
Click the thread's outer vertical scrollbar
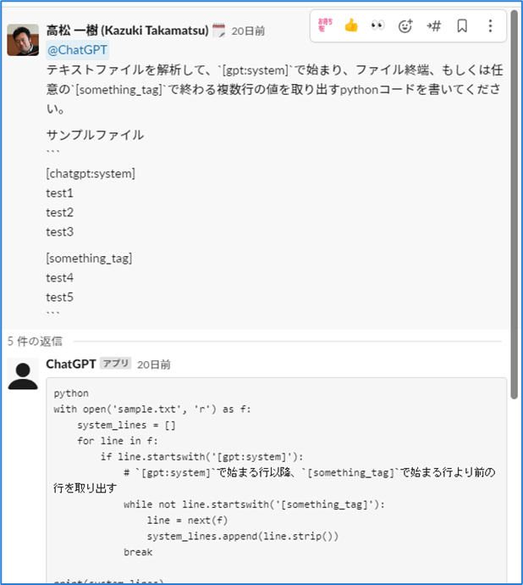[x=515, y=170]
